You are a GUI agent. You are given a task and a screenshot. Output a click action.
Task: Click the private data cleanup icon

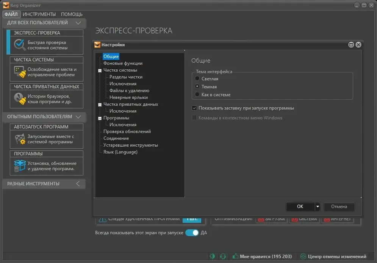(20, 99)
